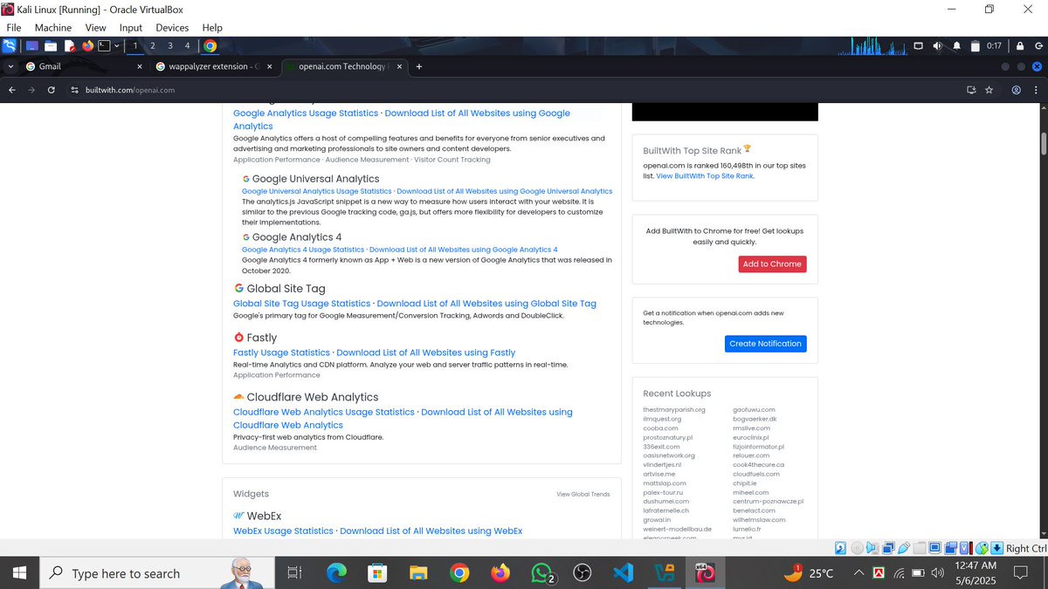The image size is (1048, 589).
Task: Open the VirtualBox Help menu
Action: tap(212, 28)
